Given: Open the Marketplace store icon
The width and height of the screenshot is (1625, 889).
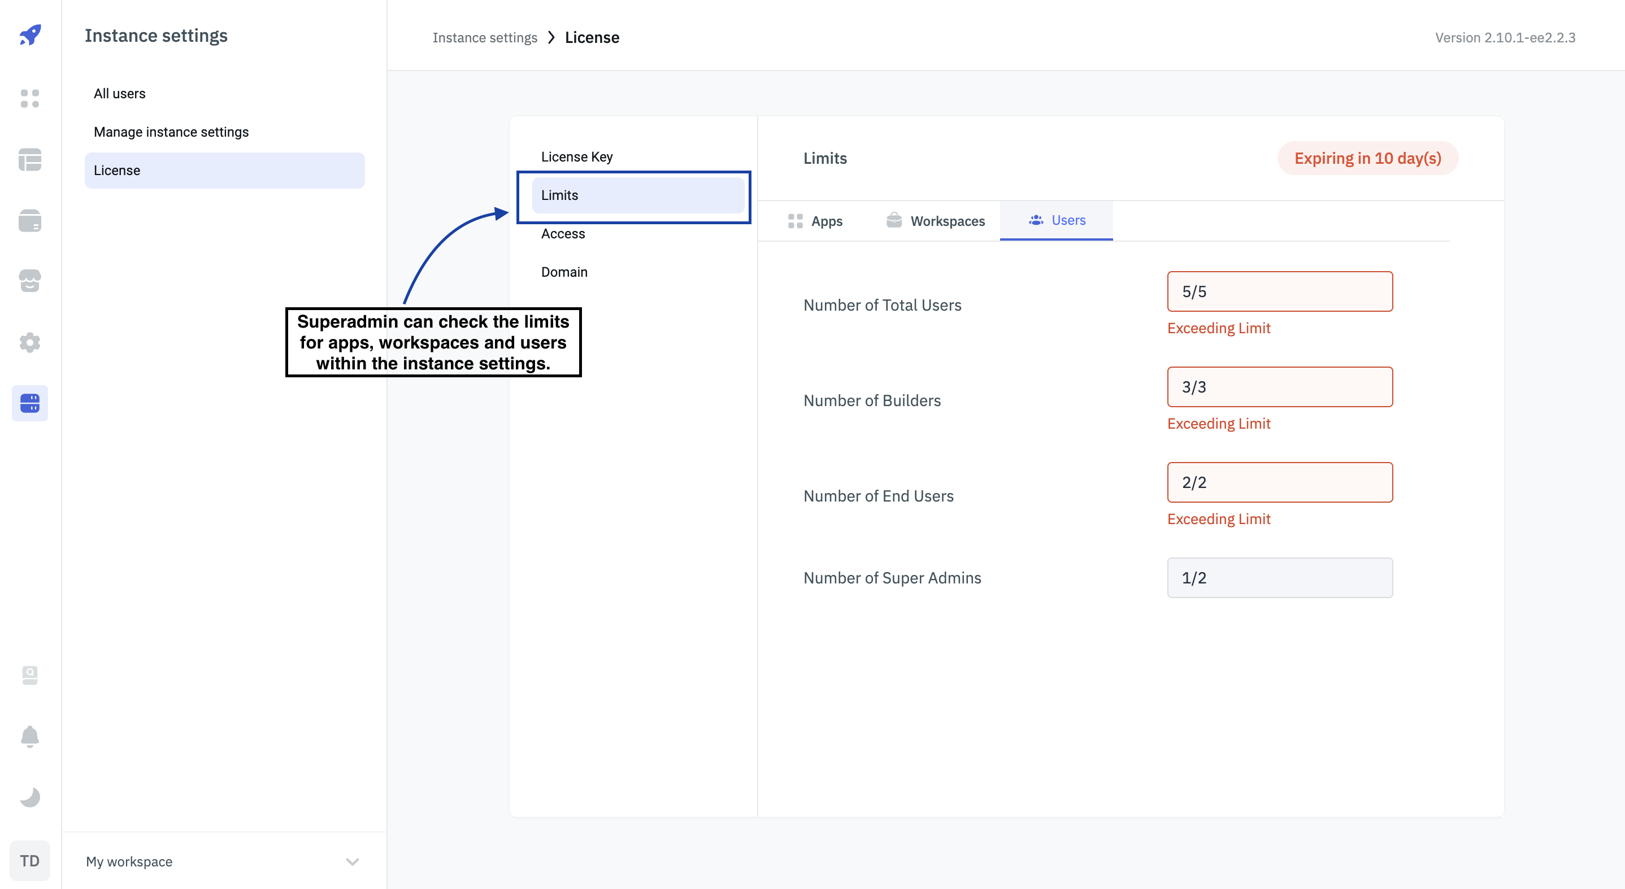Looking at the screenshot, I should point(29,281).
